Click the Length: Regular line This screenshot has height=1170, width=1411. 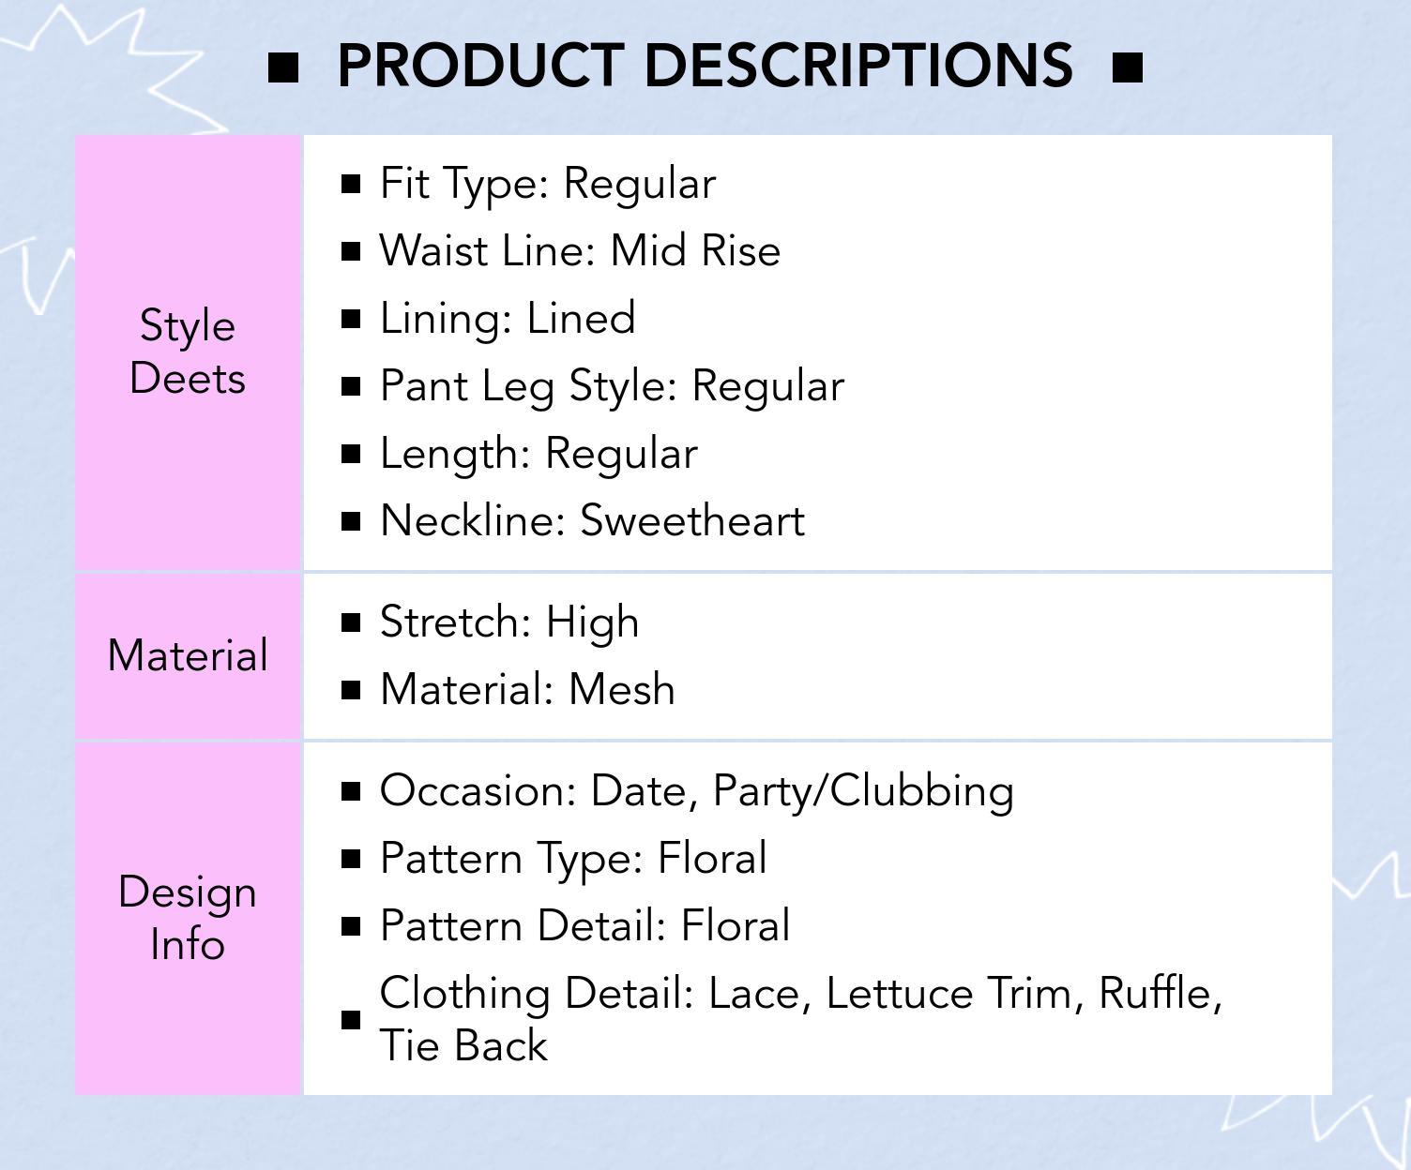coord(539,454)
